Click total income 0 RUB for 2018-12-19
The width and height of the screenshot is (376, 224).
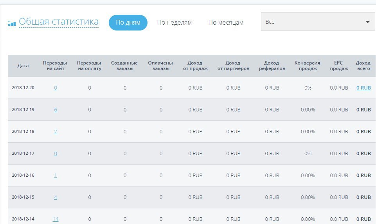[x=363, y=110]
